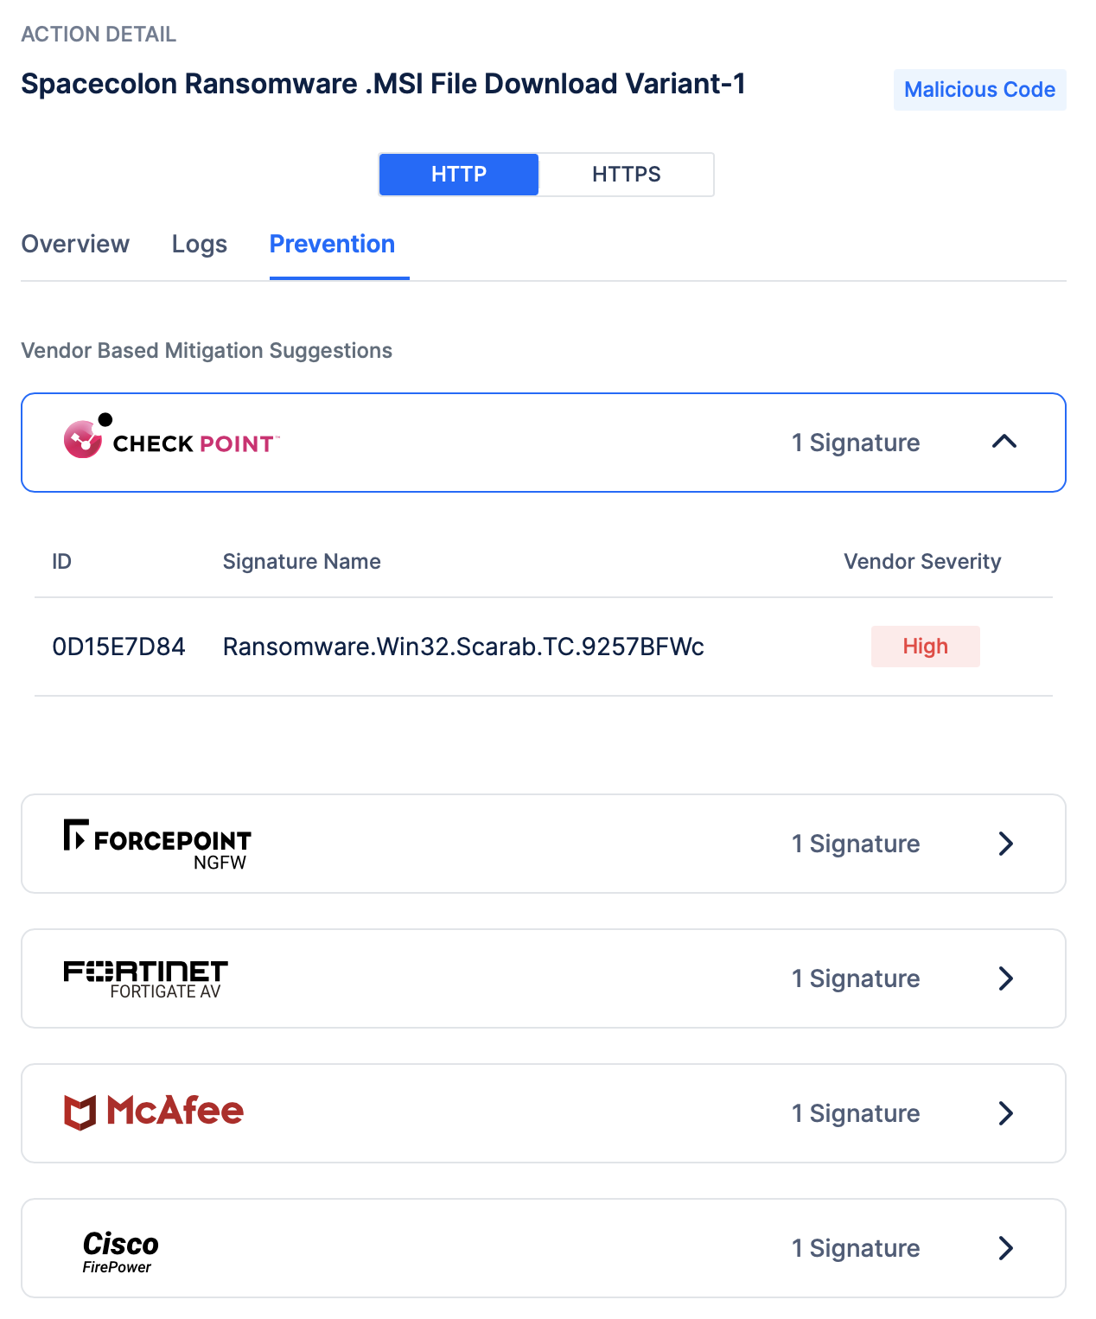Click the Fortinet FortiGate AV logo
The height and width of the screenshot is (1319, 1096).
pos(145,978)
